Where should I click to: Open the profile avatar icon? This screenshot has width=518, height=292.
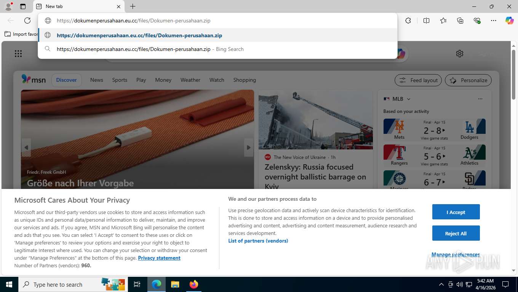pyautogui.click(x=8, y=6)
